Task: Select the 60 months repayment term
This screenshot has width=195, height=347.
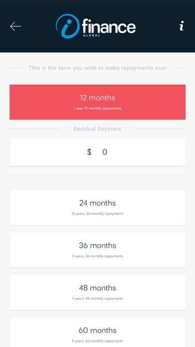Action: (x=97, y=332)
